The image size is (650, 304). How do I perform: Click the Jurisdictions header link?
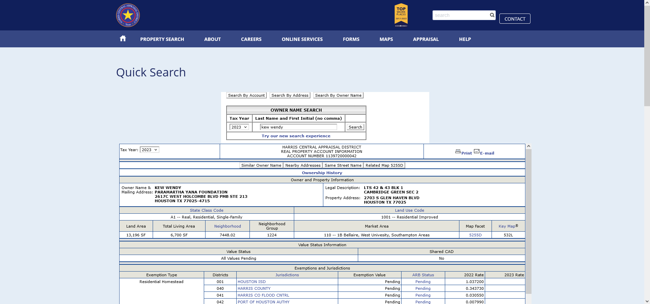click(287, 275)
